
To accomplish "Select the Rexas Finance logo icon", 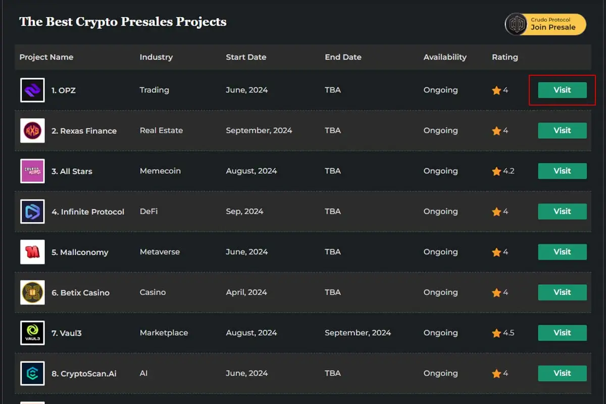I will click(32, 130).
